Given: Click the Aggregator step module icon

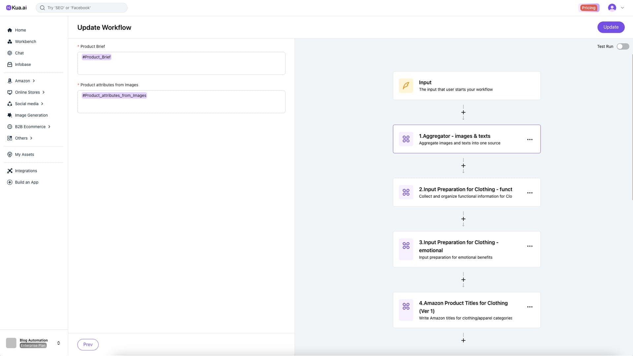Looking at the screenshot, I should pyautogui.click(x=406, y=139).
